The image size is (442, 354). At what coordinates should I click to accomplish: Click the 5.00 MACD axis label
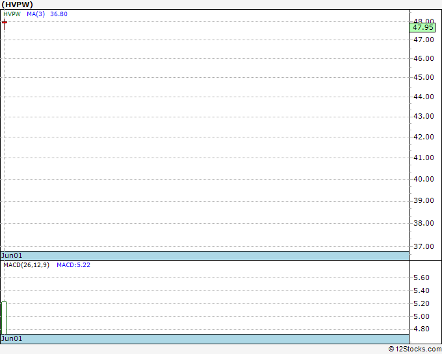[421, 316]
